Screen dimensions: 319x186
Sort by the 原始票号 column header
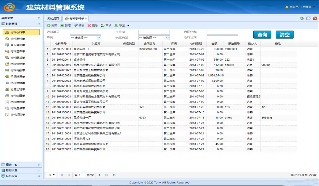pos(234,44)
